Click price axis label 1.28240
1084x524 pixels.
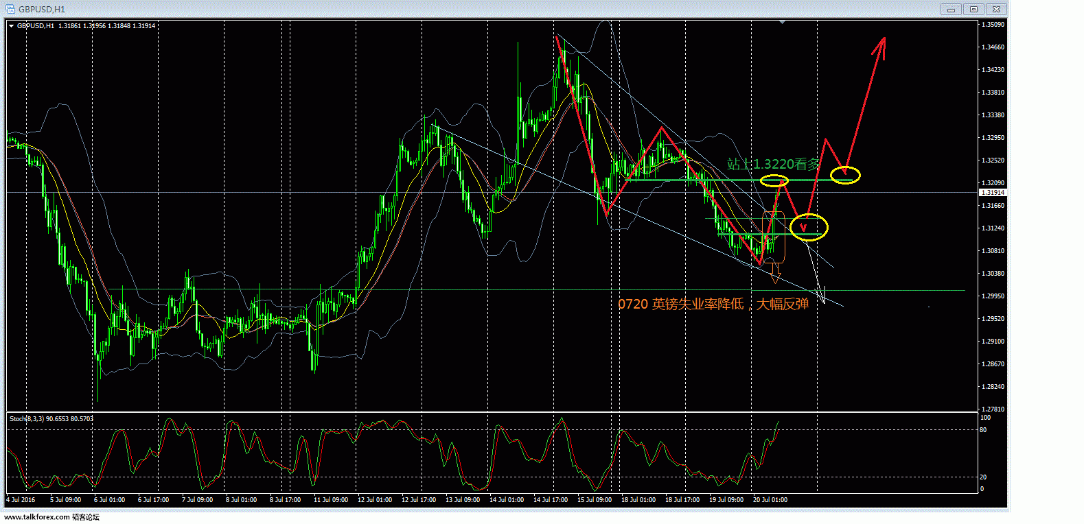click(x=993, y=387)
